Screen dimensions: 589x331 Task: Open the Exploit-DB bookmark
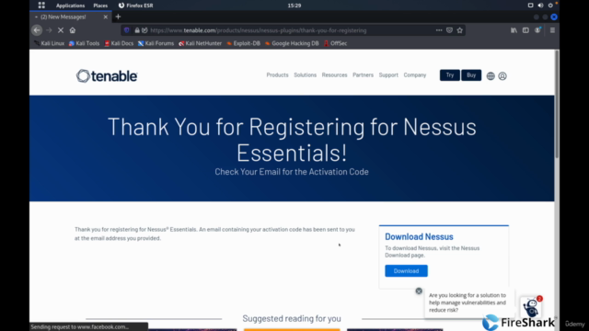[243, 43]
